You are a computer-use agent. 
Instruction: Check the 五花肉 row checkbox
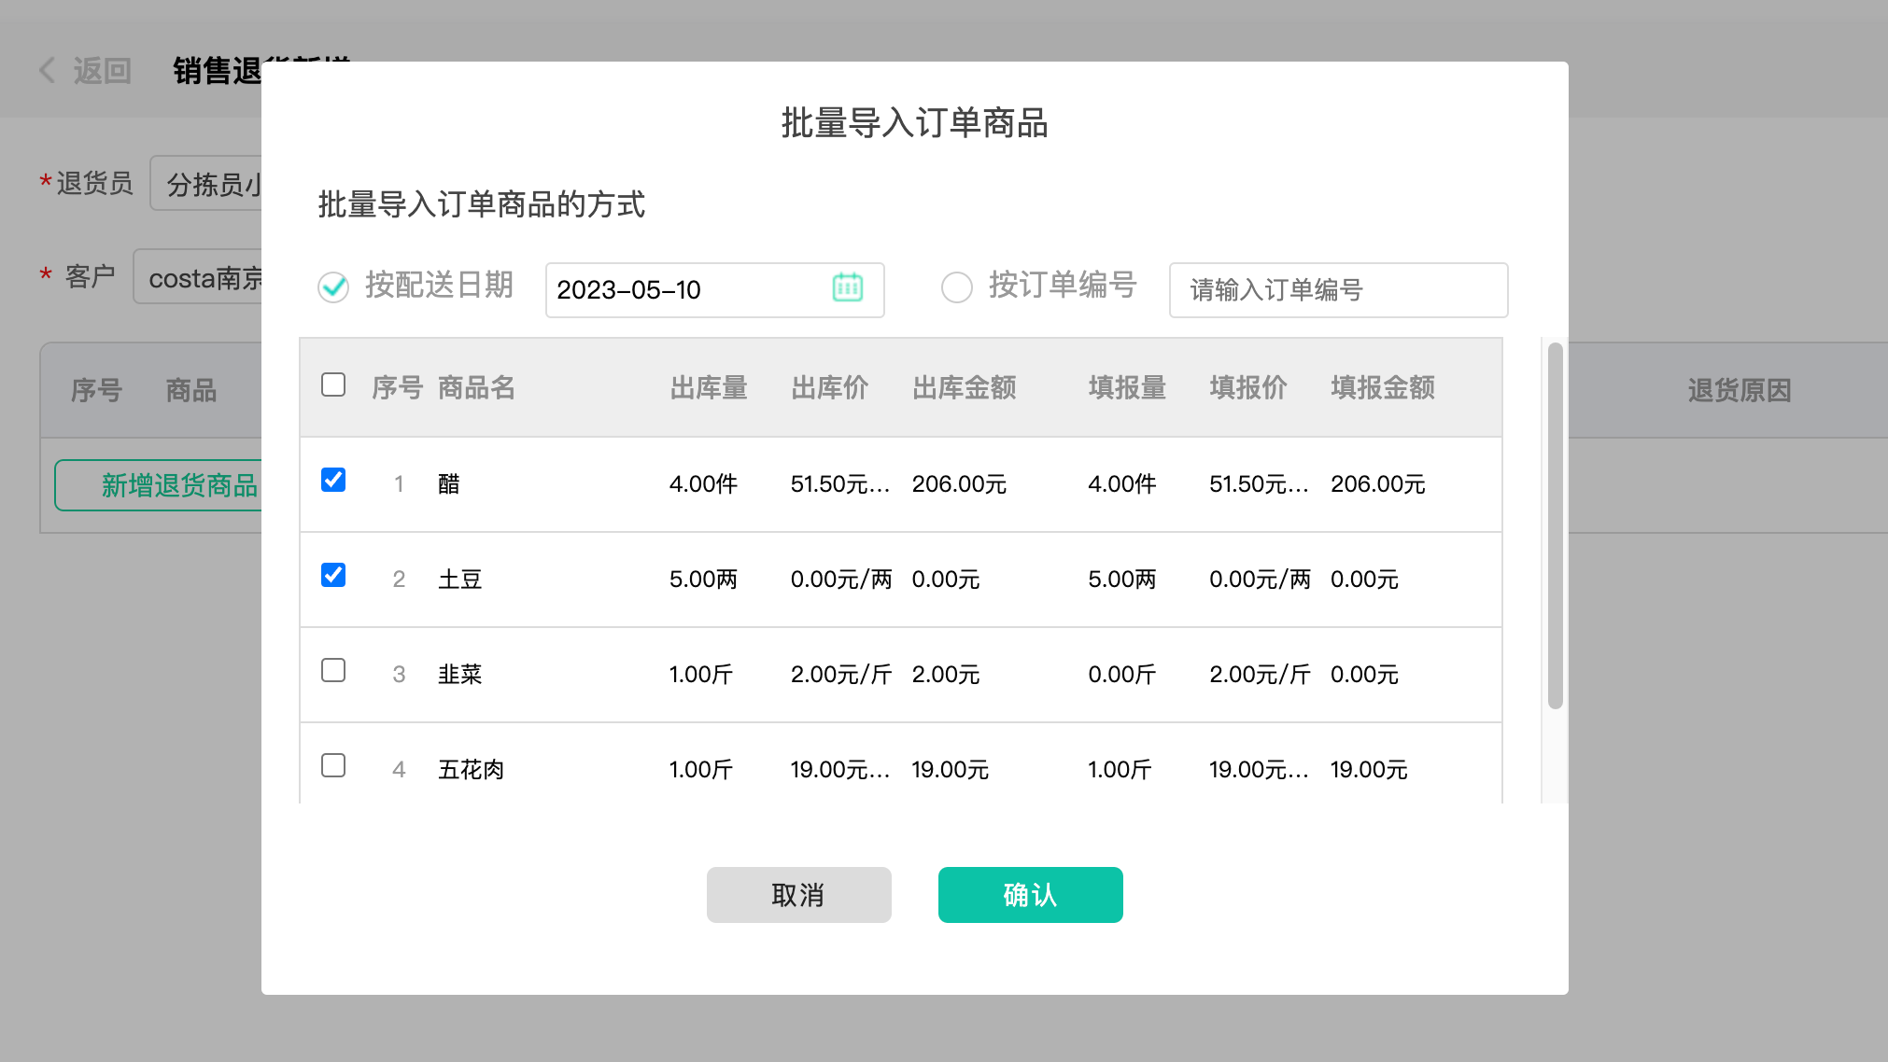(x=333, y=765)
